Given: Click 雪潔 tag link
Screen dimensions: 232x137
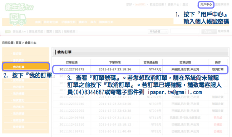Looking at the screenshot, I should pos(49,32).
